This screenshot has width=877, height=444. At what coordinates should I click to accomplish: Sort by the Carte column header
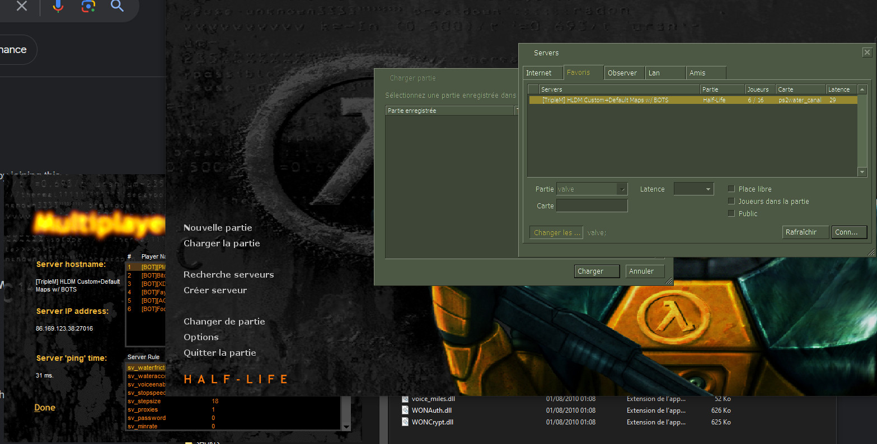coord(801,89)
